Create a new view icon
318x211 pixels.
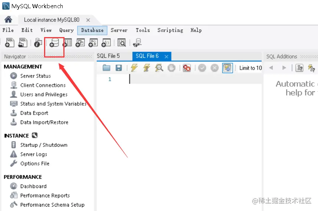coord(80,43)
